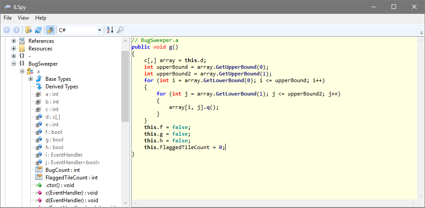
Task: Open the Help menu
Action: click(x=41, y=18)
